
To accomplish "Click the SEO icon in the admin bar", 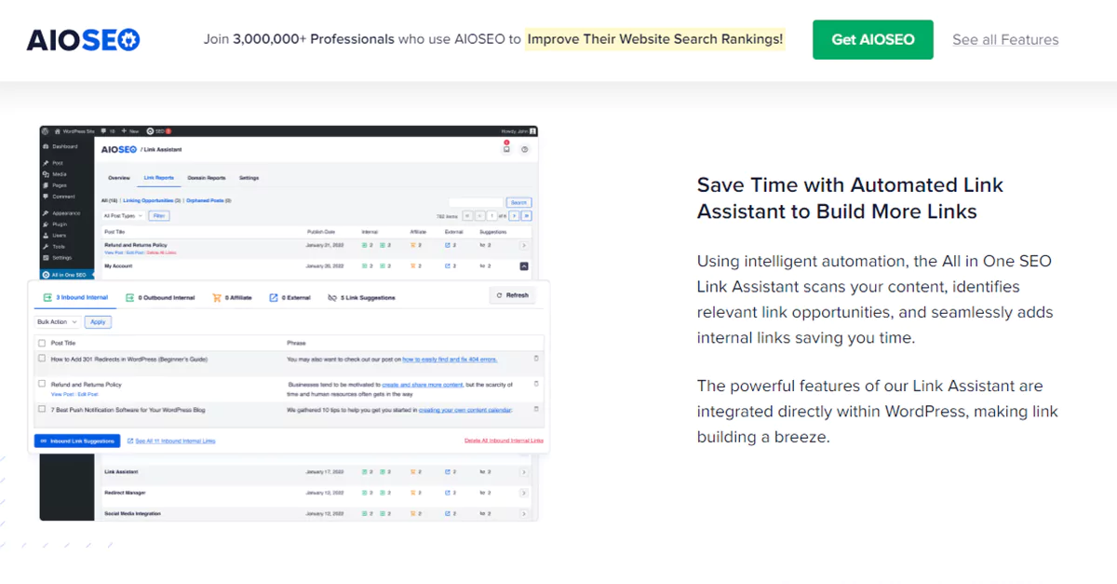I will point(149,130).
